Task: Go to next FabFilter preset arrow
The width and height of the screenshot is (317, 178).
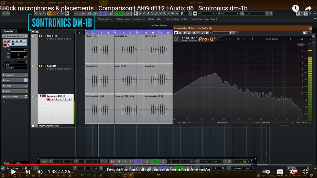Action: click(290, 39)
